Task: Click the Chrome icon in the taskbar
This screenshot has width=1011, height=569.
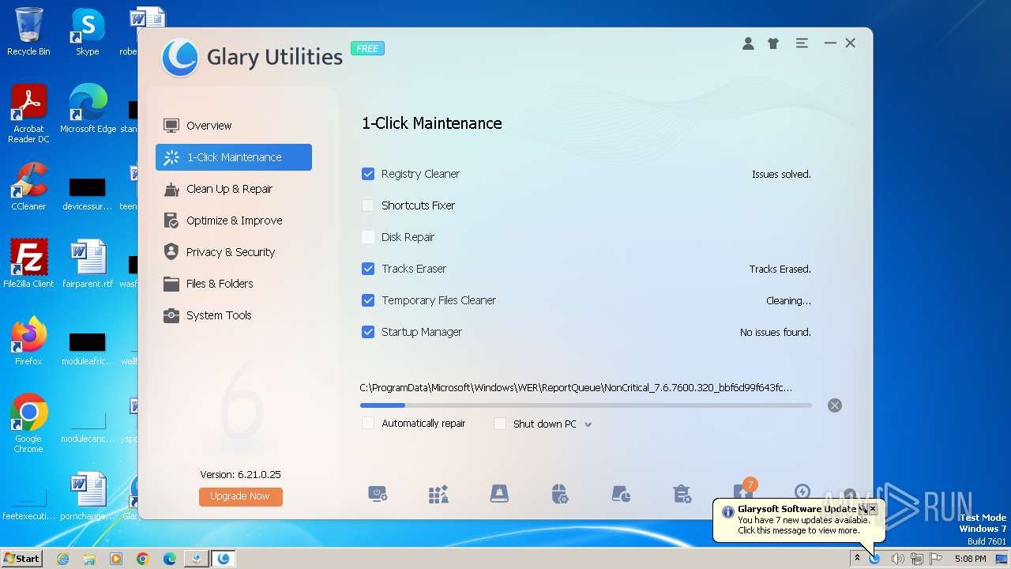Action: coord(143,559)
